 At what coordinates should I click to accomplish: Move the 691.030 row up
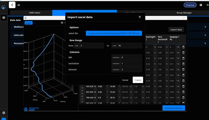tap(82, 91)
